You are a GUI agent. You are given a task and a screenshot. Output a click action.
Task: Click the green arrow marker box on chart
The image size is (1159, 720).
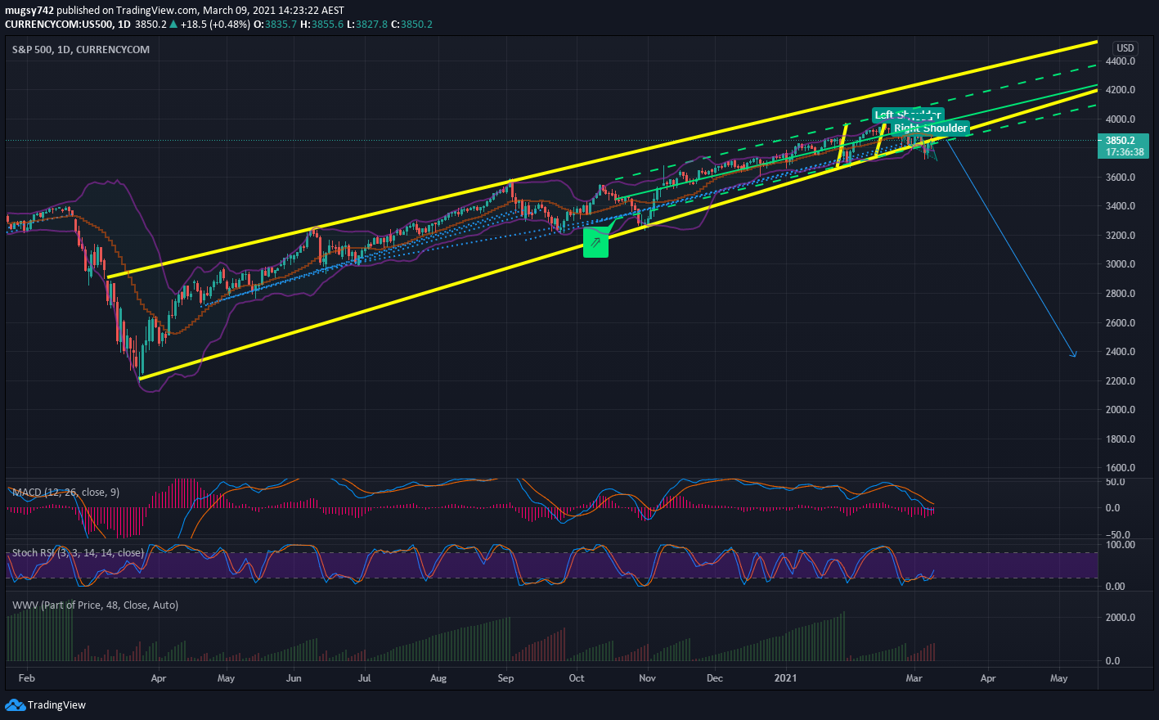[x=595, y=243]
